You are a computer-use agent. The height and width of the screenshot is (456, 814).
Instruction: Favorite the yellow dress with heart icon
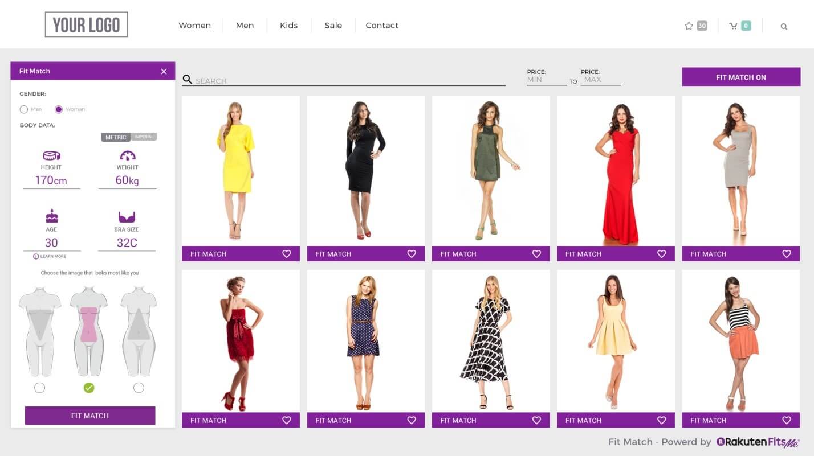(287, 254)
